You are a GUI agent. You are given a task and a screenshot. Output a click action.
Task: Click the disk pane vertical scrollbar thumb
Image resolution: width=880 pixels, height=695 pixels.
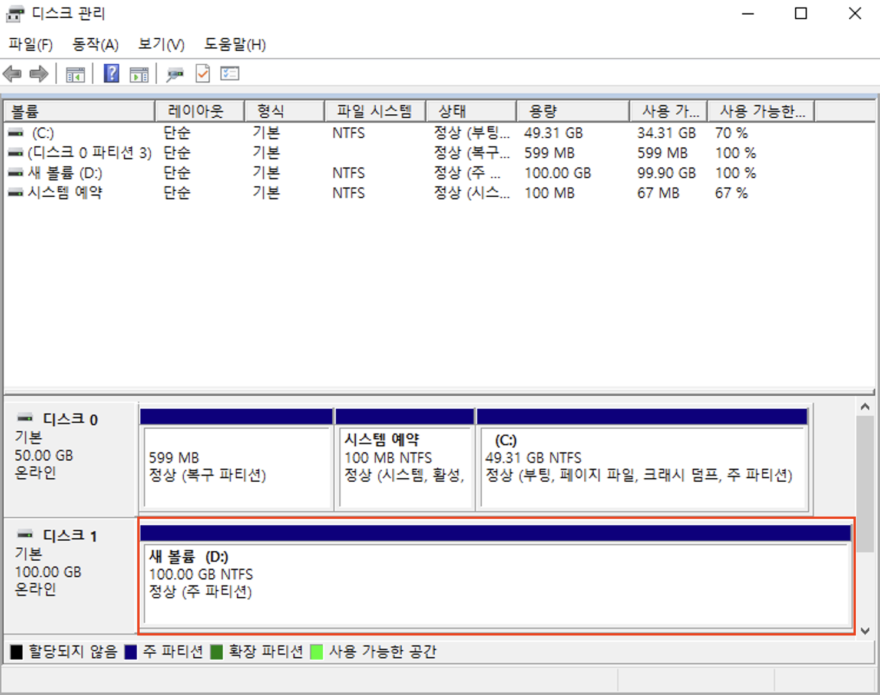coord(865,484)
